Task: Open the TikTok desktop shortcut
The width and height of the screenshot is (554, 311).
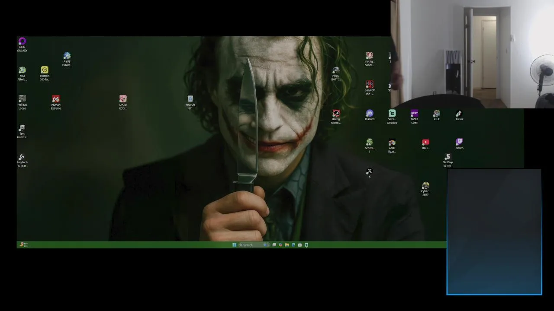Action: [459, 115]
